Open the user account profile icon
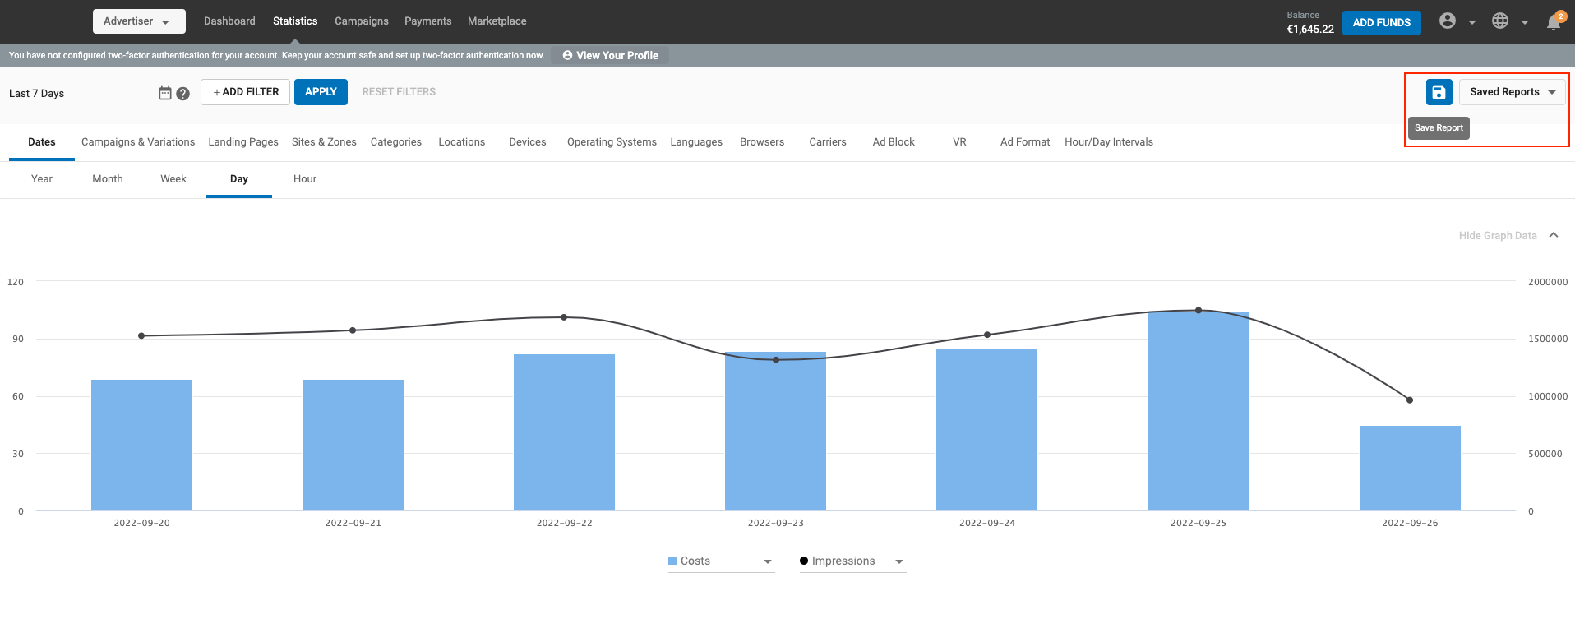 pyautogui.click(x=1448, y=21)
